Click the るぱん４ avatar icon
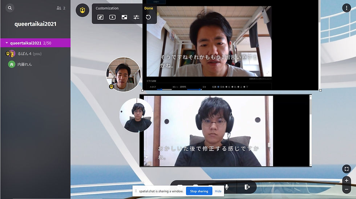This screenshot has height=199, width=356. click(12, 54)
